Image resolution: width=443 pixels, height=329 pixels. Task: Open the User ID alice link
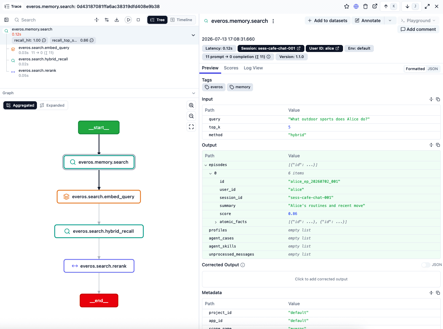(x=324, y=48)
